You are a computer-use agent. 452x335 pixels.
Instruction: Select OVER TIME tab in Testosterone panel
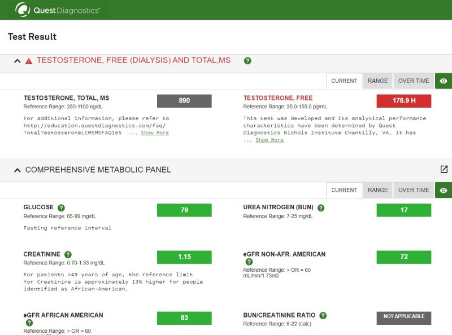414,81
